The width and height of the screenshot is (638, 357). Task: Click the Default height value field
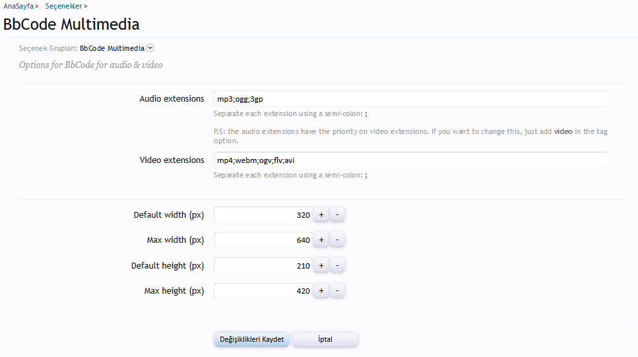coord(263,266)
